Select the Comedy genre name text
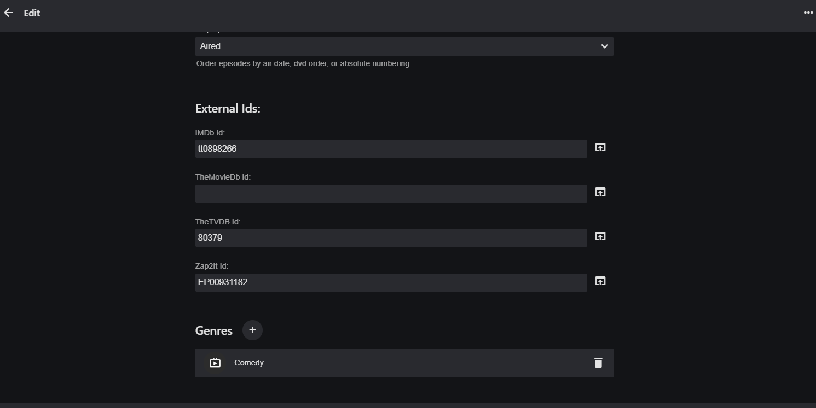 (249, 363)
